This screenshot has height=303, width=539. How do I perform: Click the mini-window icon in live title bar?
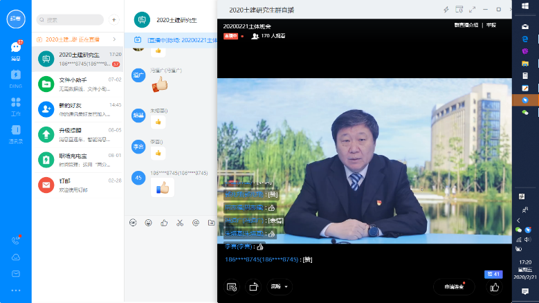point(459,9)
